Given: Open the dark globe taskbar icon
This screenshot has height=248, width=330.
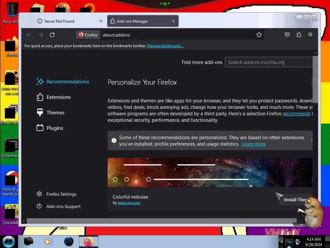Looking at the screenshot, I should (x=69, y=242).
